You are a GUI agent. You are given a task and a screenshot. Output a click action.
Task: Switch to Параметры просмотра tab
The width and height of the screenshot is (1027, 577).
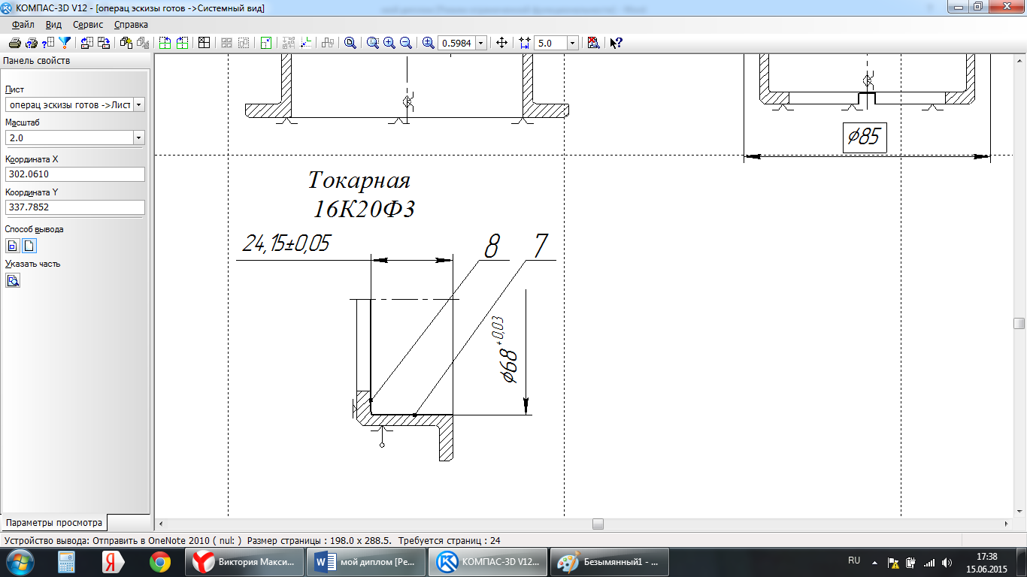(53, 523)
